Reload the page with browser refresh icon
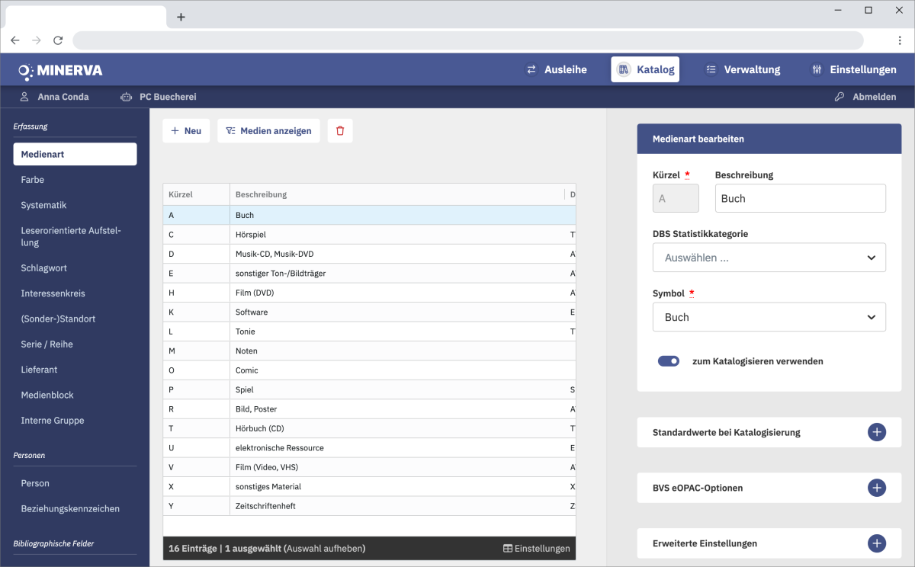The image size is (915, 567). click(58, 40)
